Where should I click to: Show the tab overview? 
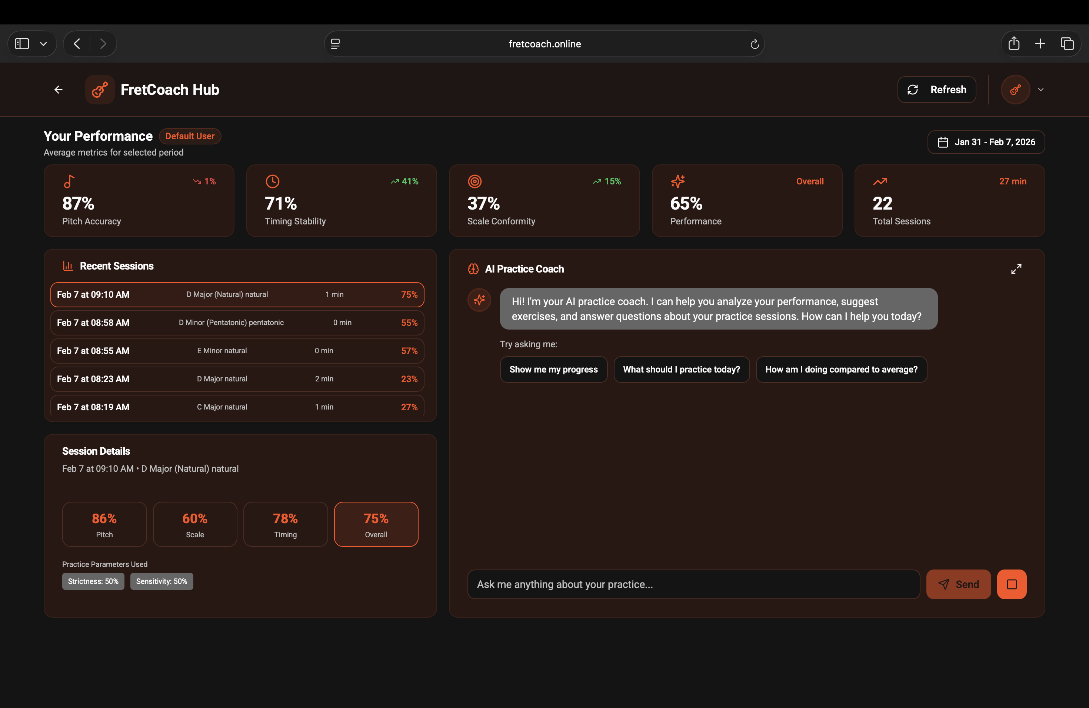coord(1067,43)
